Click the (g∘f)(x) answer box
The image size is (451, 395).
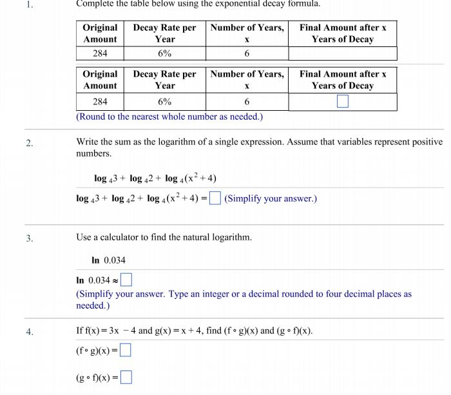click(x=126, y=377)
